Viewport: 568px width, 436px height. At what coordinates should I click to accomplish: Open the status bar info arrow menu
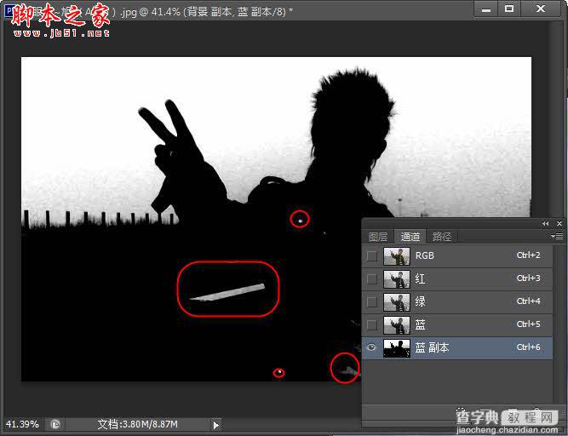(x=216, y=425)
